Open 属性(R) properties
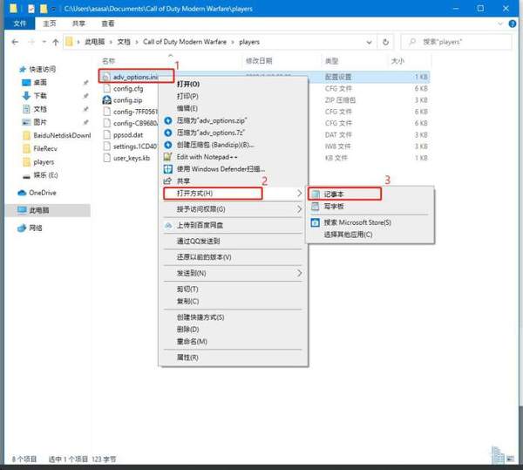The width and height of the screenshot is (523, 470). pos(233,358)
